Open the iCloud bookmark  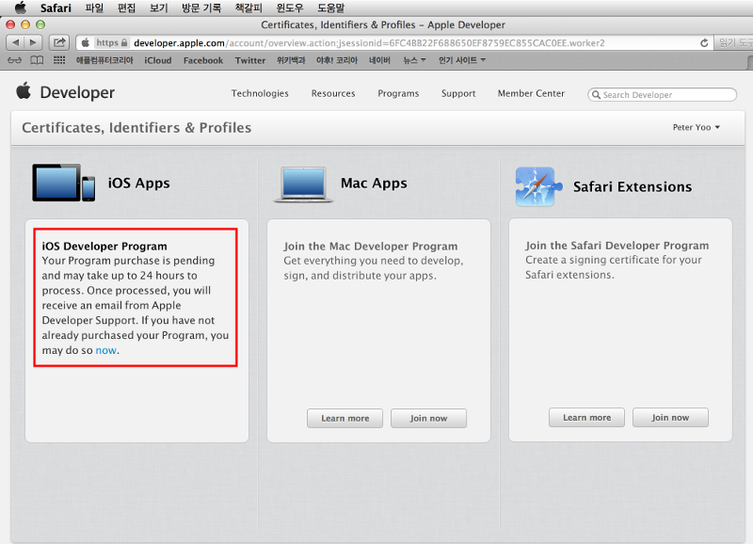click(x=158, y=60)
